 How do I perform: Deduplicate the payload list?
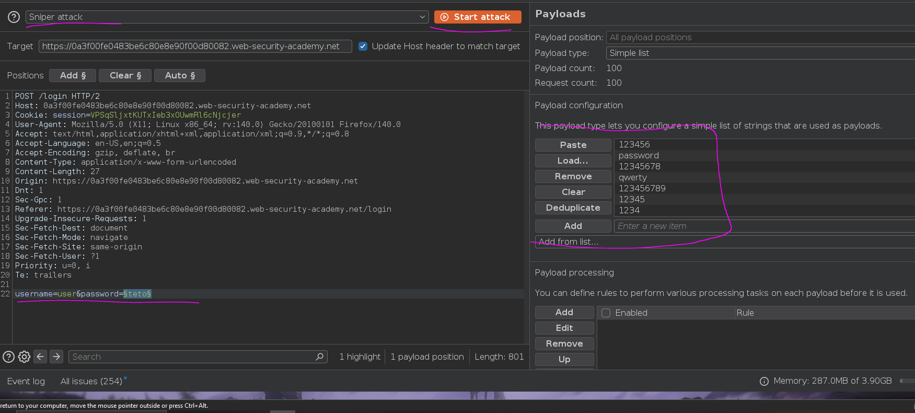coord(573,208)
